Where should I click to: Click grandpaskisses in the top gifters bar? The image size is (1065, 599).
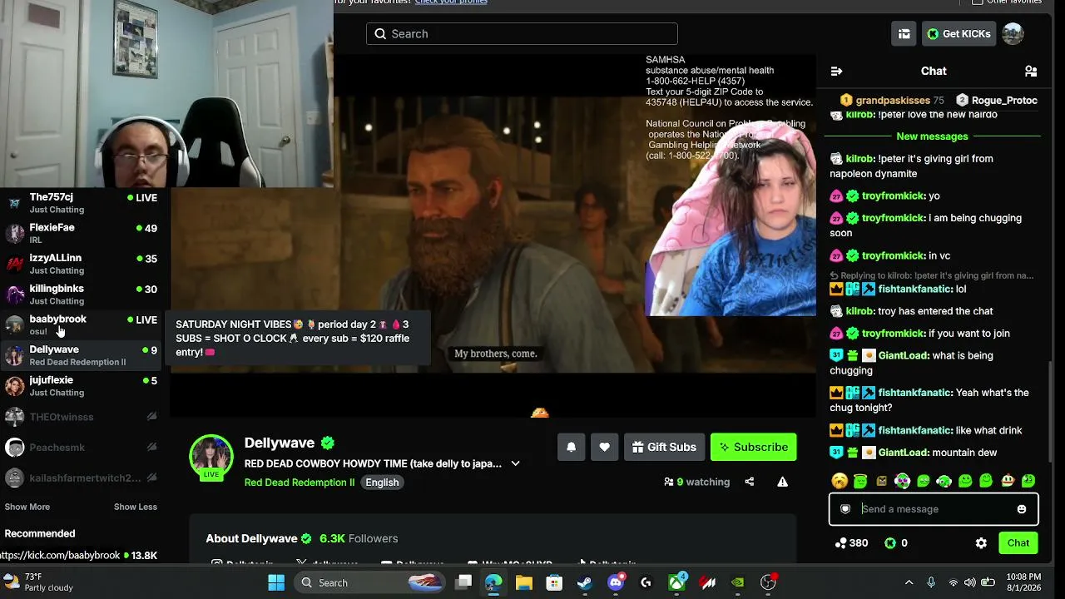(894, 101)
